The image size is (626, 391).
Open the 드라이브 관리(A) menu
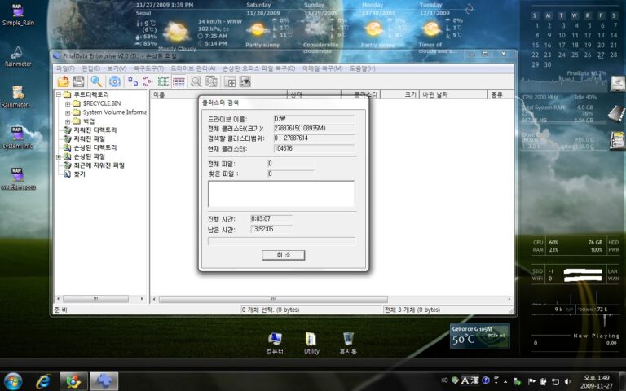coord(193,68)
